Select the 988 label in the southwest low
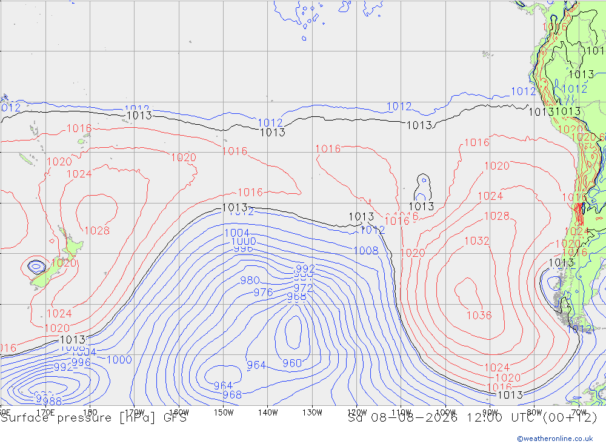 coord(52,401)
